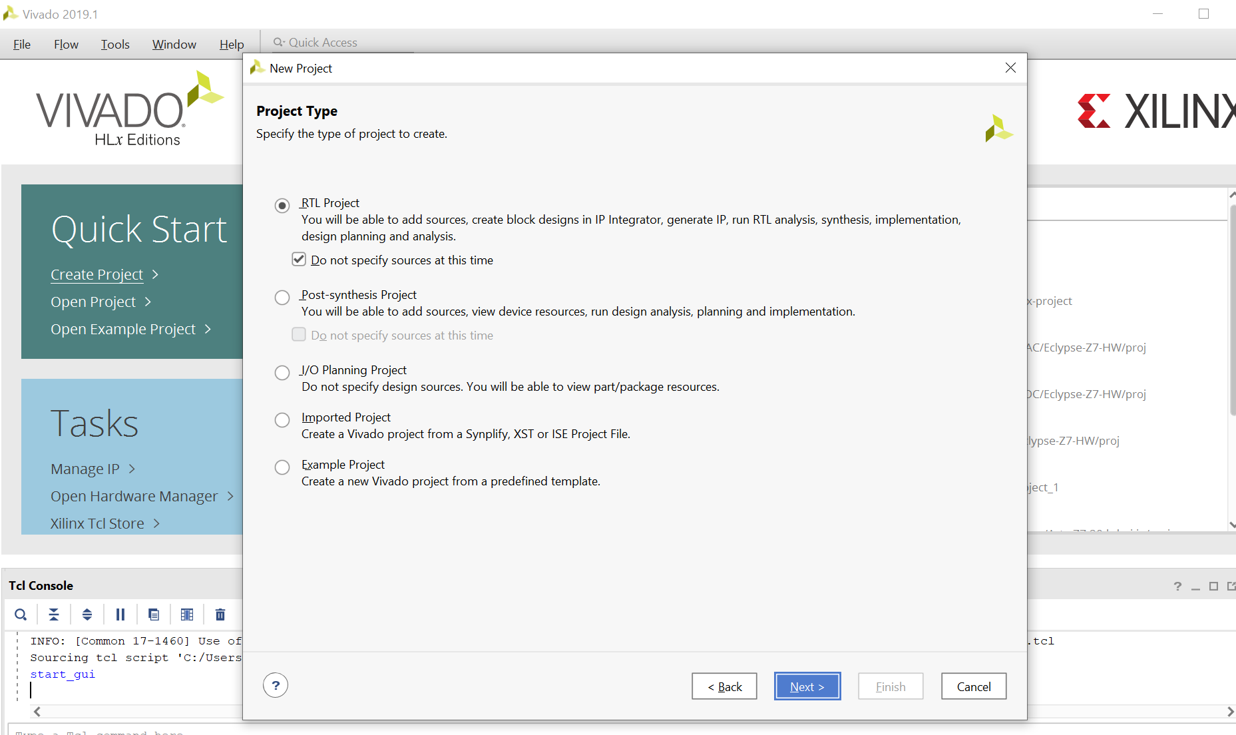1236x735 pixels.
Task: Select the Imported Project radio button
Action: tap(282, 419)
